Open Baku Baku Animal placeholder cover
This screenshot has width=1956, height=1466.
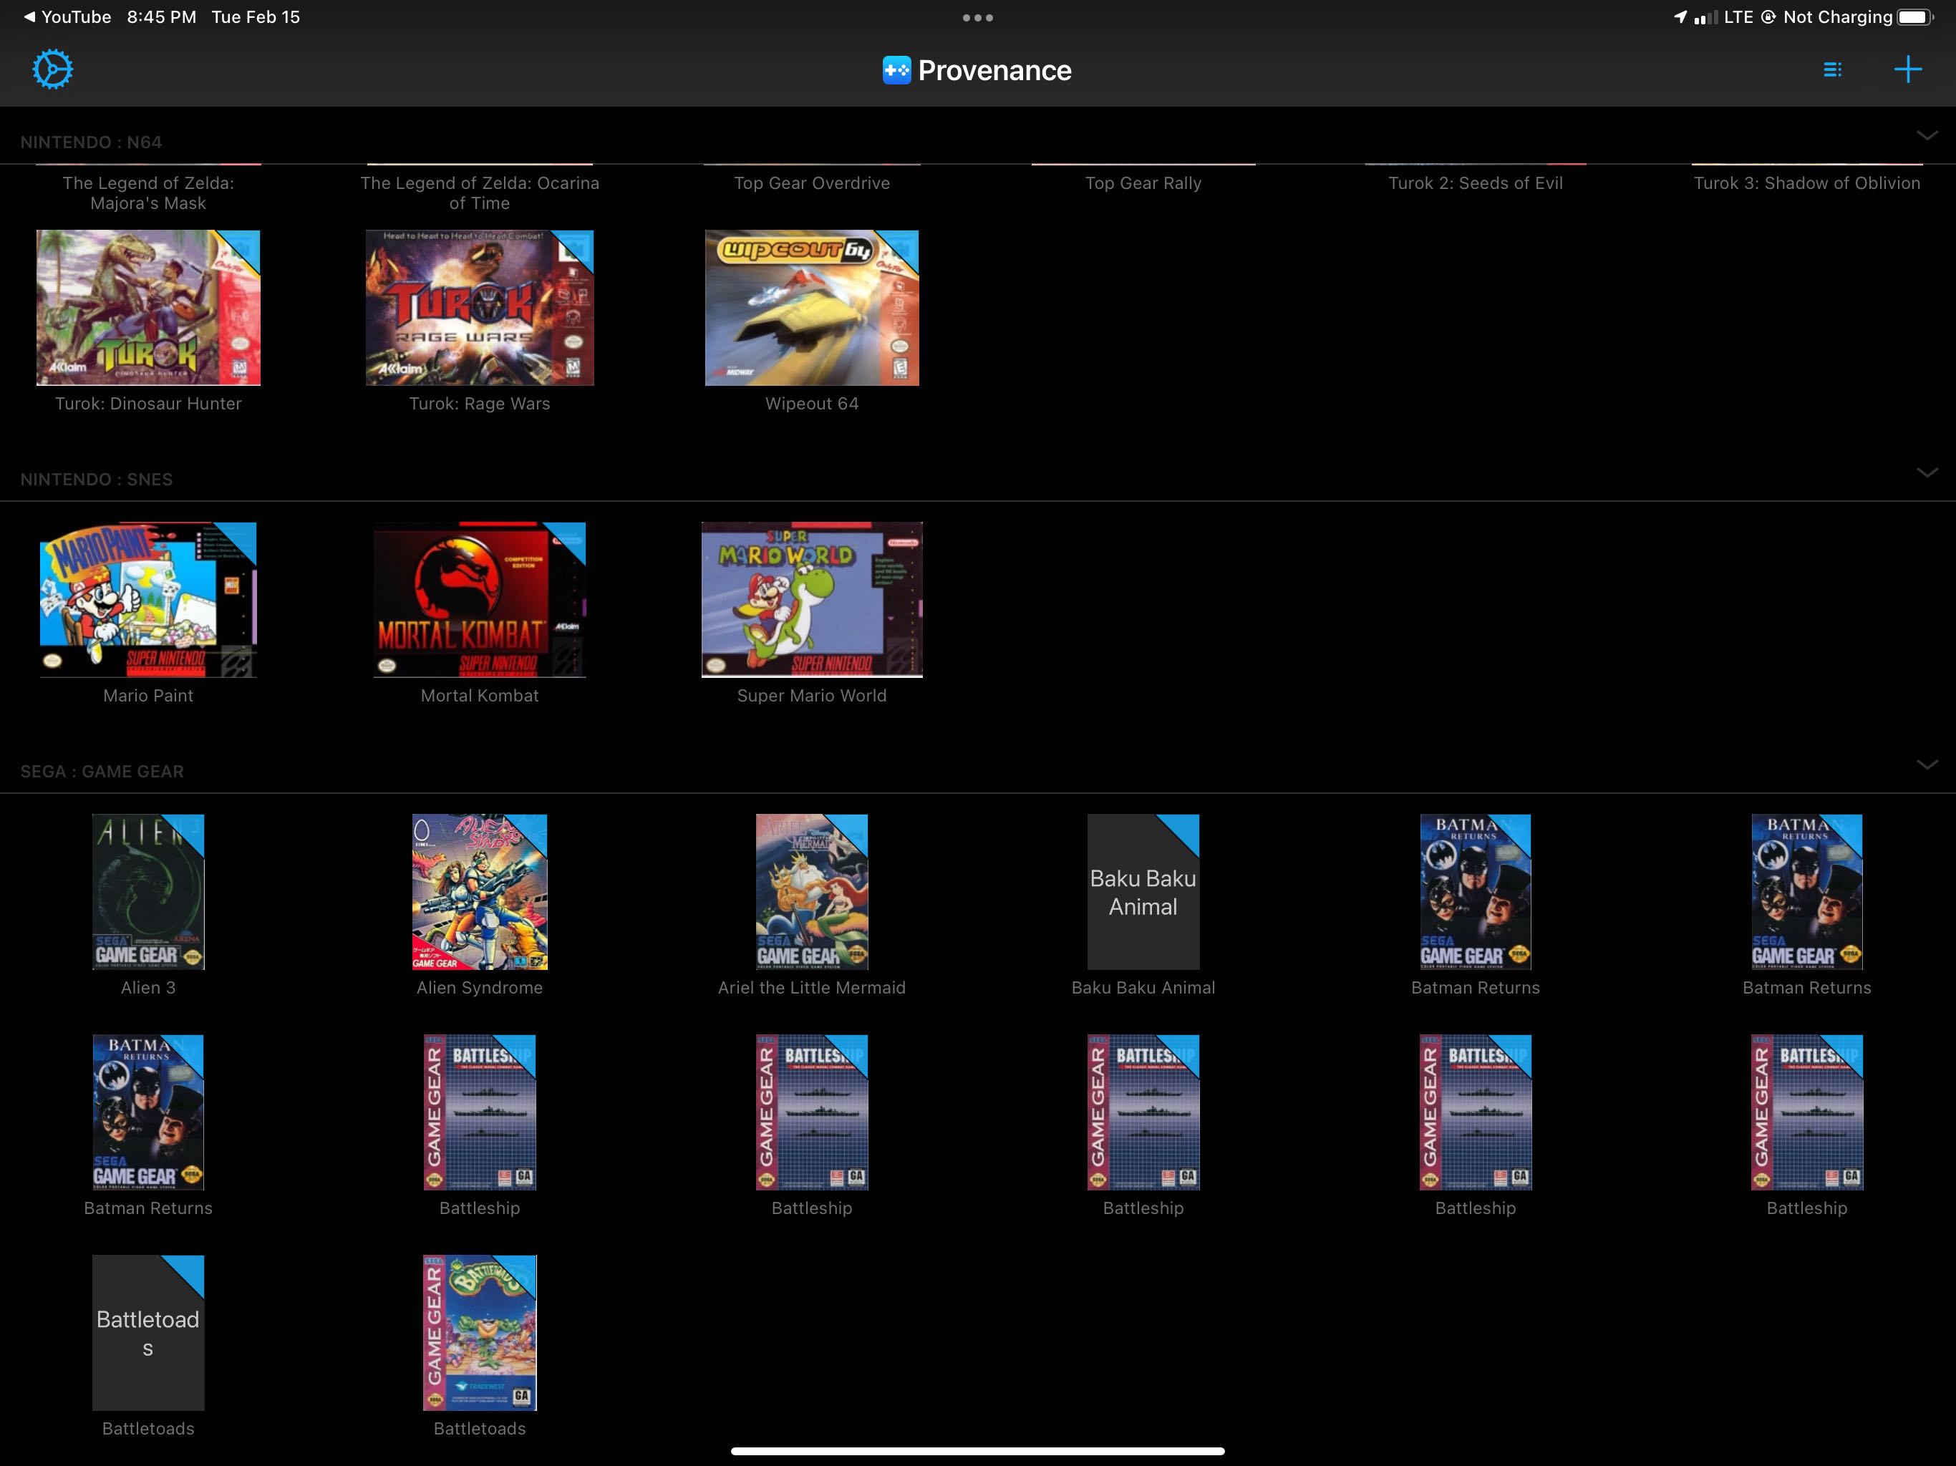click(x=1143, y=891)
